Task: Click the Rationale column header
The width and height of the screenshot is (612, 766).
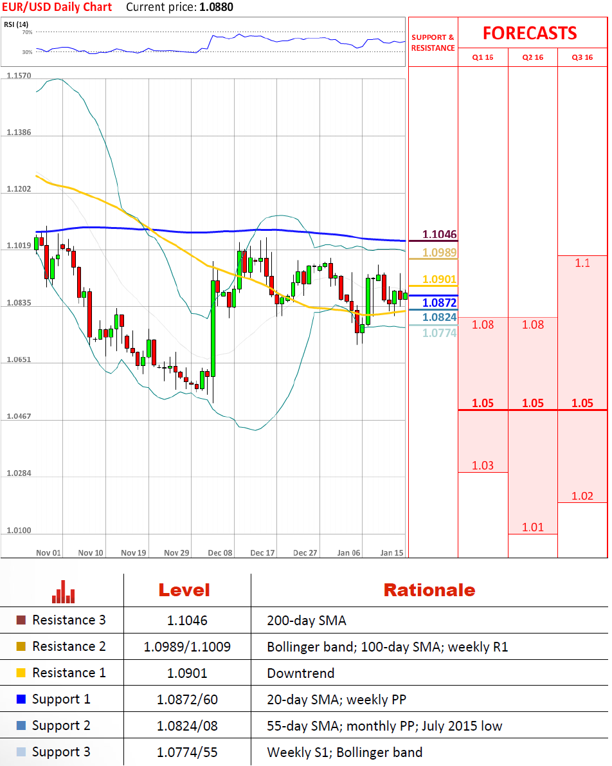Action: click(x=429, y=590)
